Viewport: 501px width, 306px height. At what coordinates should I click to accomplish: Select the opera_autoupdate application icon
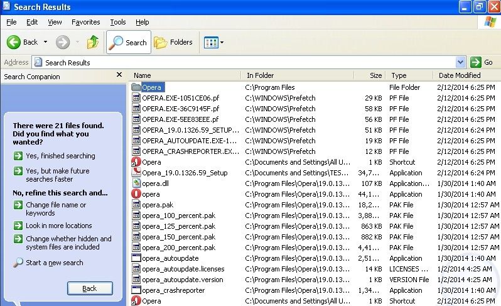tap(136, 258)
